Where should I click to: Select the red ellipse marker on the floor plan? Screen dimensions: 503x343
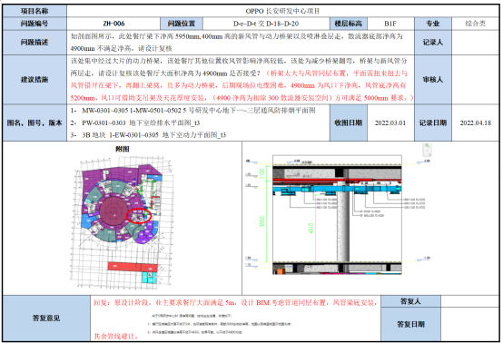(x=139, y=216)
